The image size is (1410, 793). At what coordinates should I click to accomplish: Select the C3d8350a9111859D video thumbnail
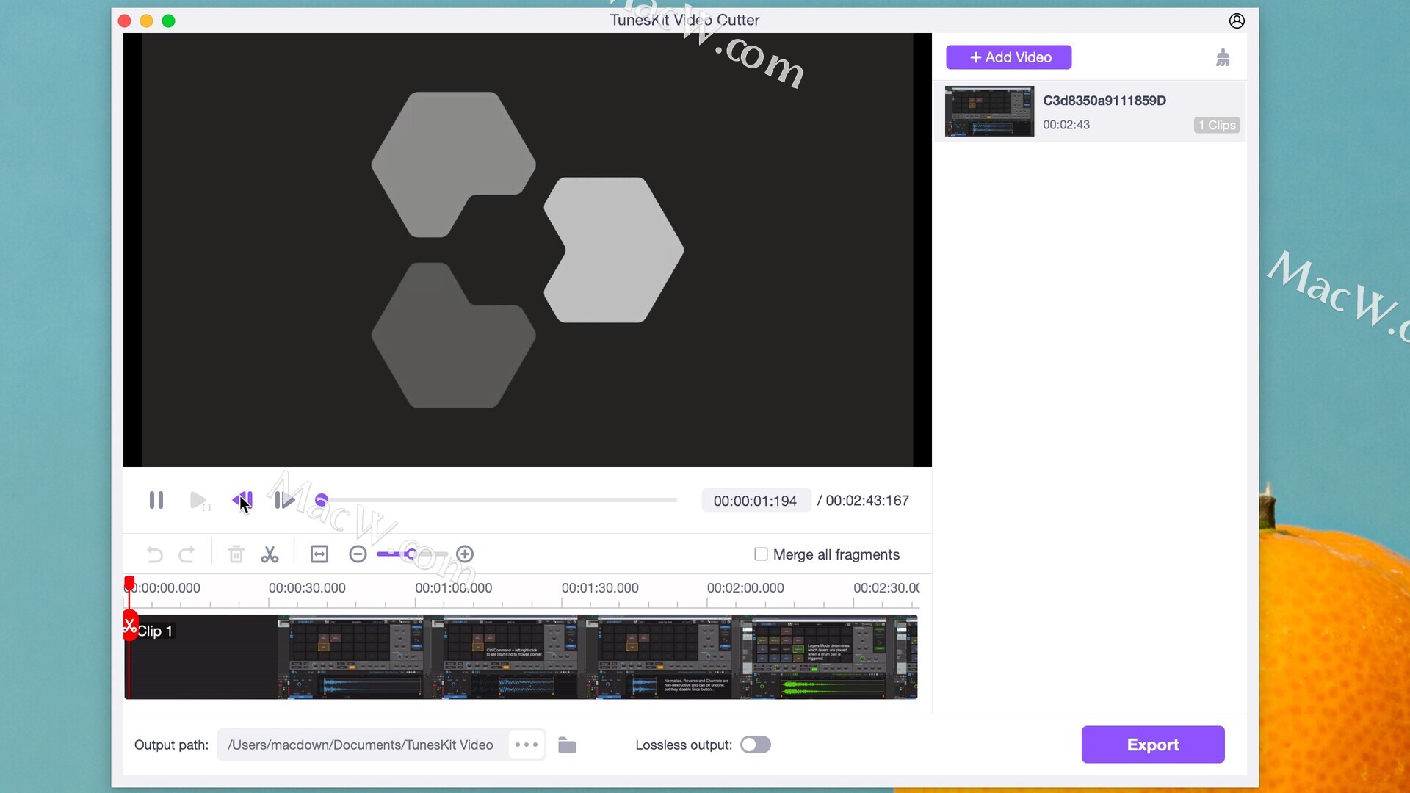click(x=989, y=111)
